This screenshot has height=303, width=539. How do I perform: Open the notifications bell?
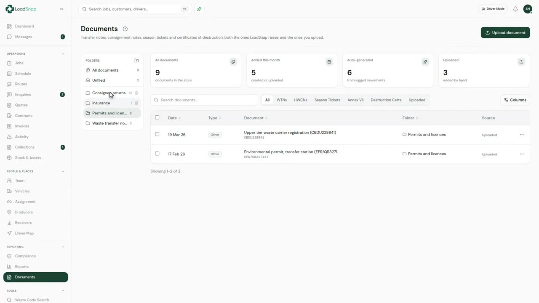[515, 9]
